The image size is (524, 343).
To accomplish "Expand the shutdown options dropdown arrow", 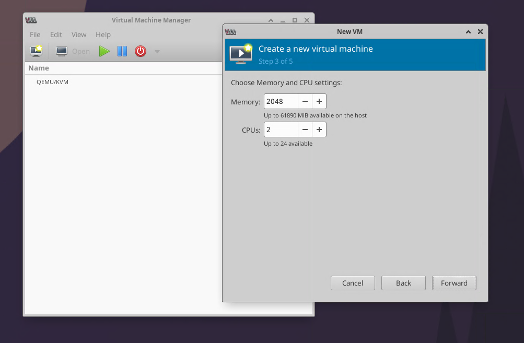I will pyautogui.click(x=157, y=52).
